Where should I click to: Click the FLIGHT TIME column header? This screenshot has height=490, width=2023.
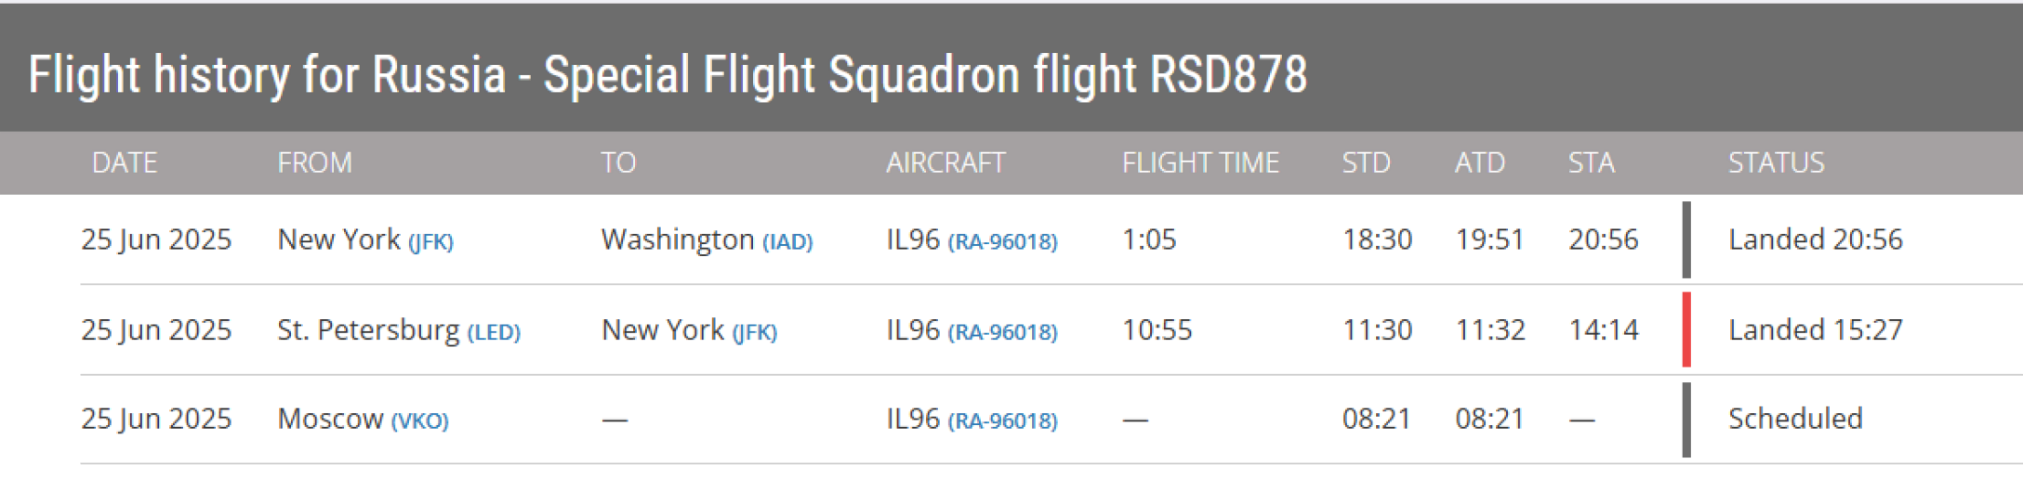click(1200, 162)
